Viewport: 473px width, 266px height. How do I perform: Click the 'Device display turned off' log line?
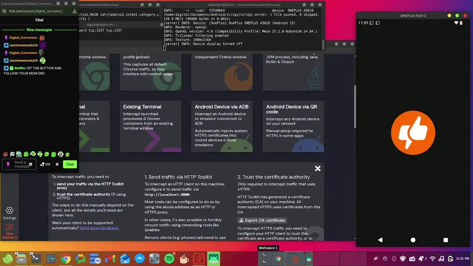(203, 44)
